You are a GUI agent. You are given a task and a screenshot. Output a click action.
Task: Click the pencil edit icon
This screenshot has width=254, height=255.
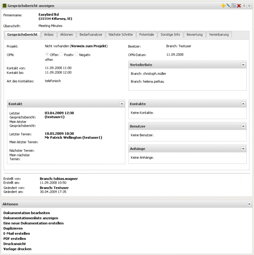(228, 6)
